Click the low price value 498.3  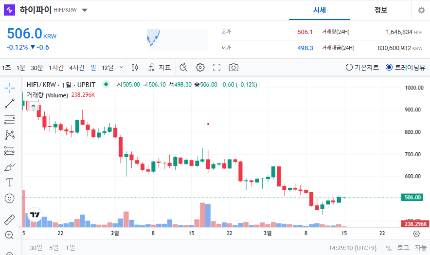coord(305,48)
